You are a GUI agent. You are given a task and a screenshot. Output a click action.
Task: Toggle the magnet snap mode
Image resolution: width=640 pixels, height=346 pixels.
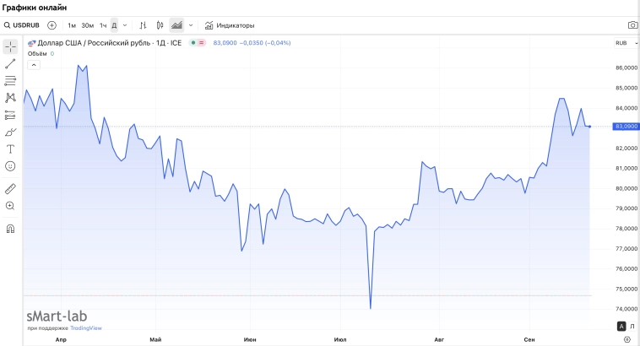pyautogui.click(x=10, y=228)
